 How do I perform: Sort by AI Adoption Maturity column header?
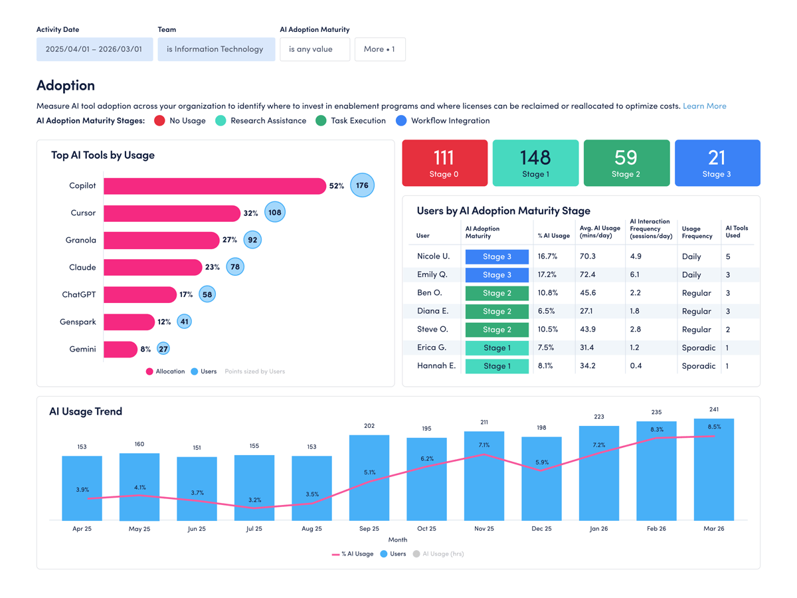483,232
